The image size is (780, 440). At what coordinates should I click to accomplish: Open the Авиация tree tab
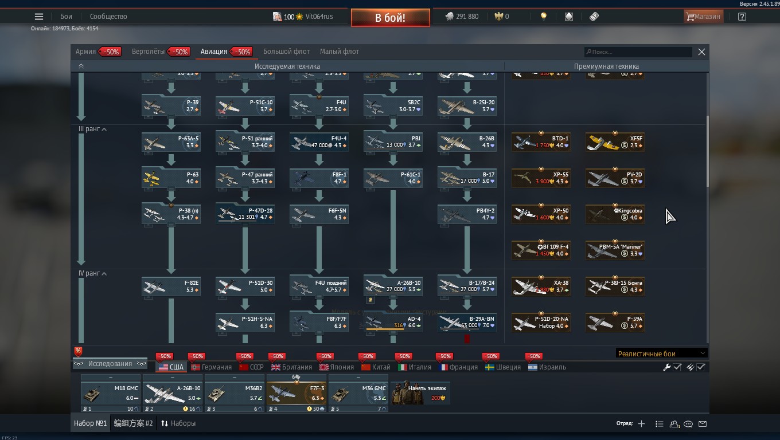point(214,52)
